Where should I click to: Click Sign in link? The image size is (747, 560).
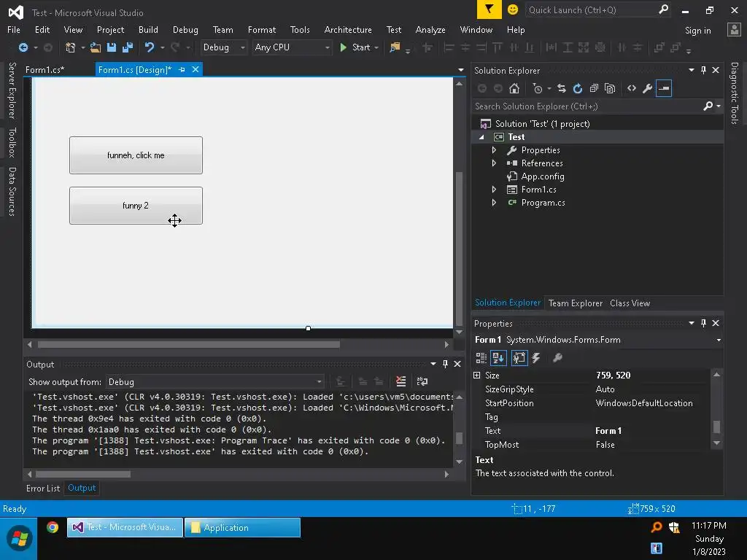(x=698, y=31)
